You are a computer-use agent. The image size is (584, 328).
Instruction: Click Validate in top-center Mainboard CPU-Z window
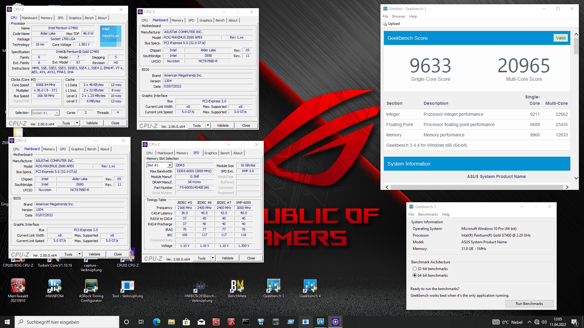click(223, 125)
